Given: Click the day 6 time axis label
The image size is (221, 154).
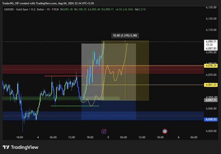Looking at the screenshot, I should pos(178,137).
